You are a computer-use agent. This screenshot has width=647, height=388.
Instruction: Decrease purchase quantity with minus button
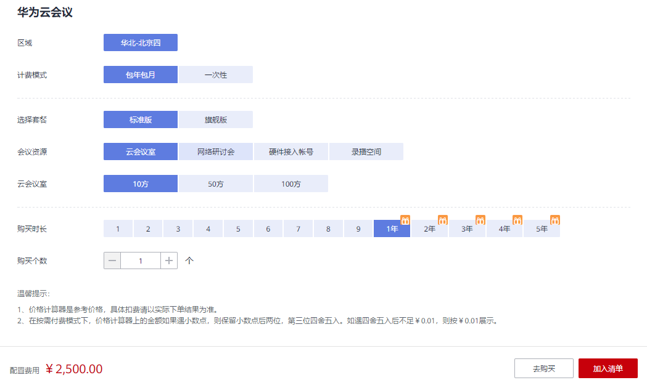tap(112, 261)
